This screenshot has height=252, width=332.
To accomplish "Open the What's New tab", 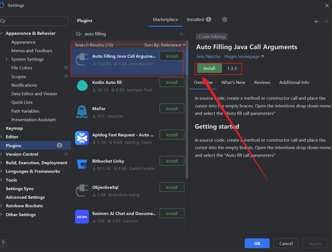I will (233, 83).
